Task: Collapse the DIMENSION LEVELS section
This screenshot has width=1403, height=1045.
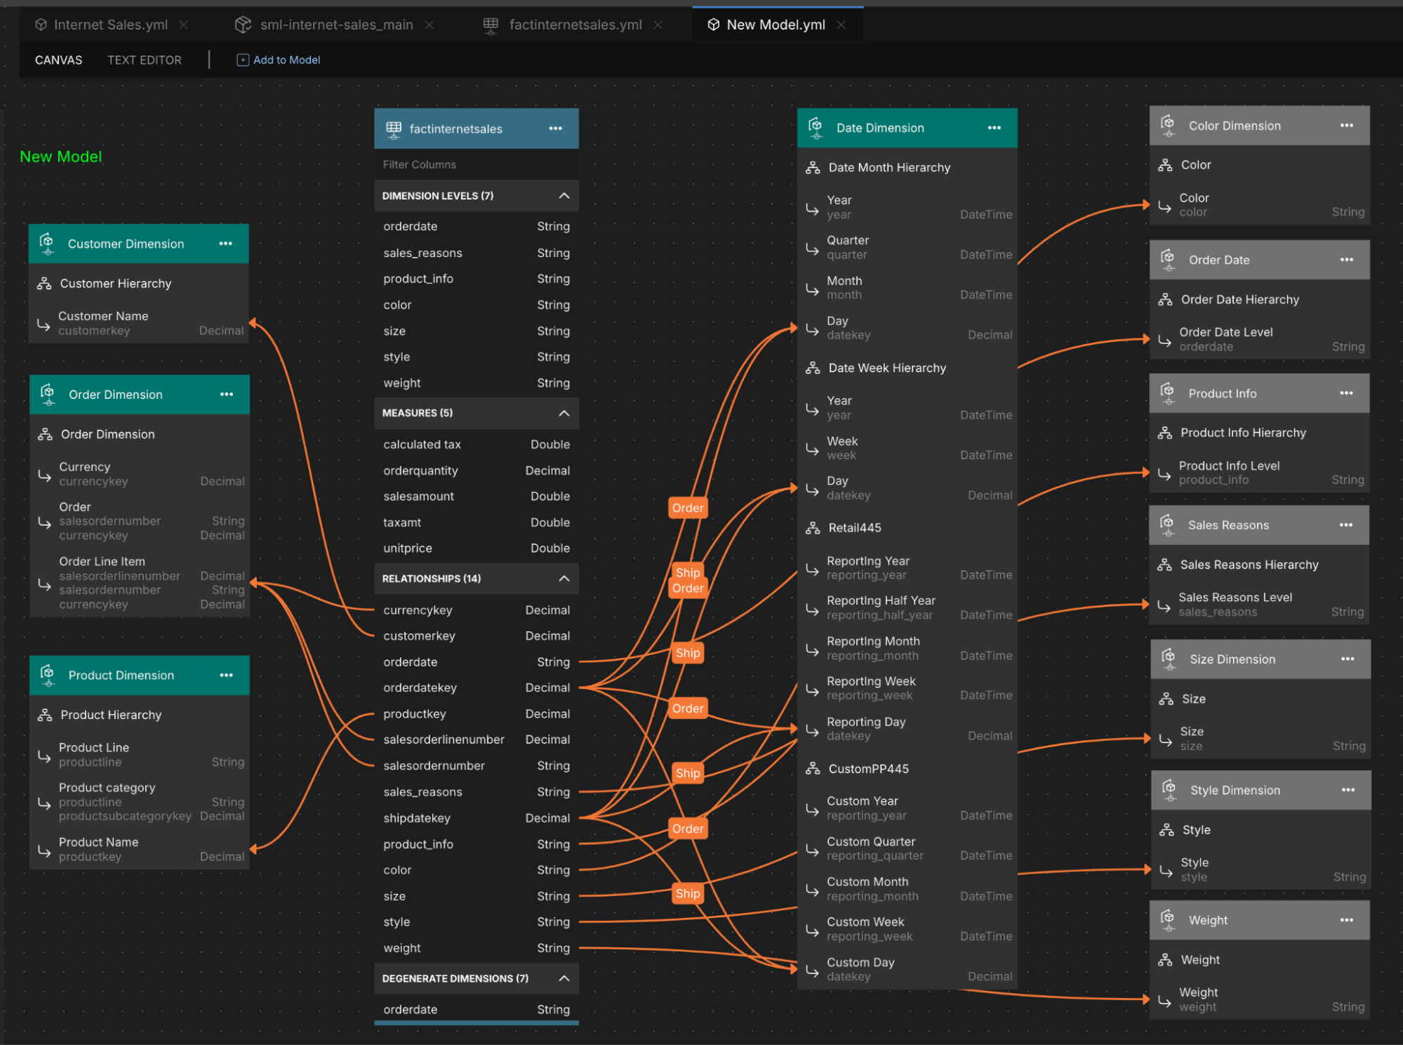Action: 563,196
